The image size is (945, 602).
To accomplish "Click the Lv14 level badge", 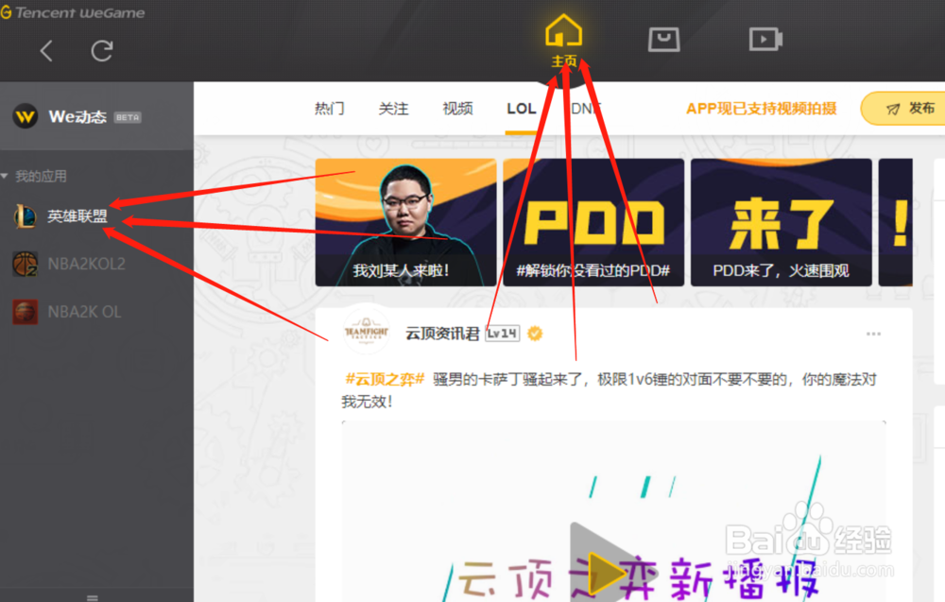I will pyautogui.click(x=503, y=334).
